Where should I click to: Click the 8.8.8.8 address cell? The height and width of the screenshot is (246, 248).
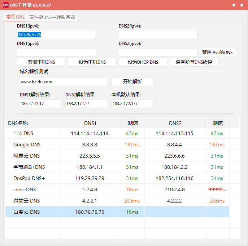tap(90, 145)
